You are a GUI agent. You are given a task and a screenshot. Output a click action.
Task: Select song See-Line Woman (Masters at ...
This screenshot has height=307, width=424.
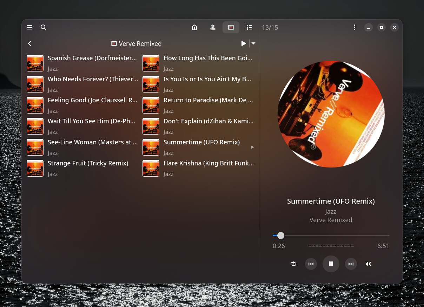pyautogui.click(x=82, y=147)
